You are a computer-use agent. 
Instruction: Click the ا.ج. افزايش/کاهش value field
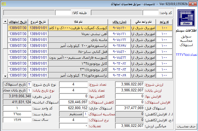[x=130, y=120]
